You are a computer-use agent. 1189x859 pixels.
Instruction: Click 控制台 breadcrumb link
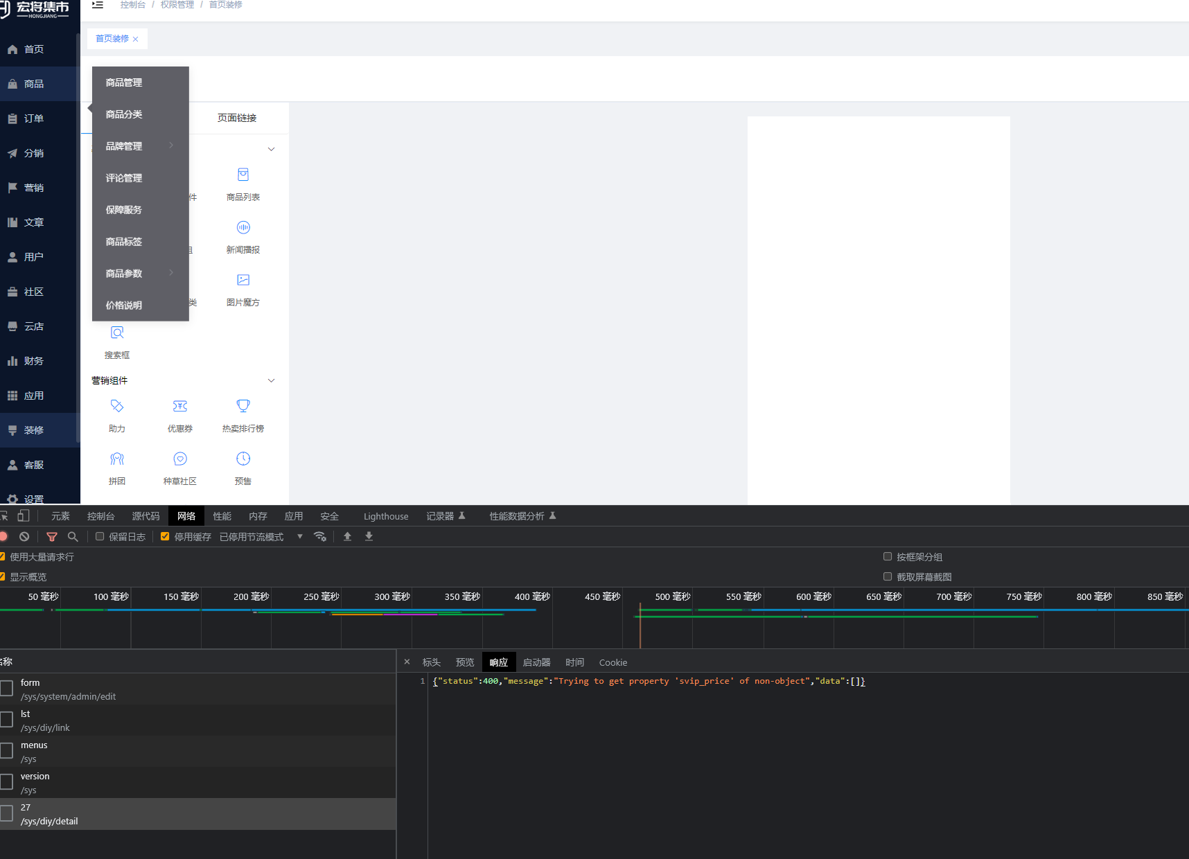[x=133, y=5]
